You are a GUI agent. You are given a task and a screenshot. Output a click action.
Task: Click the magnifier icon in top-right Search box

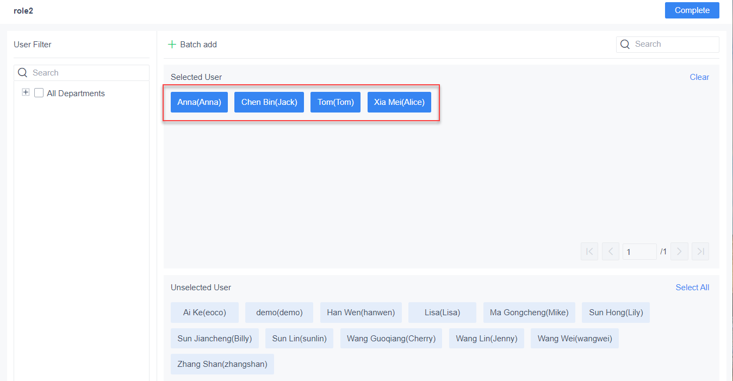pyautogui.click(x=625, y=44)
